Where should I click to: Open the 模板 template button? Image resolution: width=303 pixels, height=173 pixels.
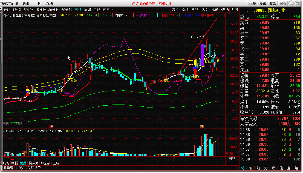click(15, 163)
